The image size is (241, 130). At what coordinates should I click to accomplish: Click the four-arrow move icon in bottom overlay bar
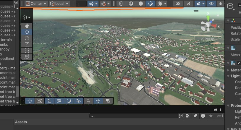coord(30,101)
